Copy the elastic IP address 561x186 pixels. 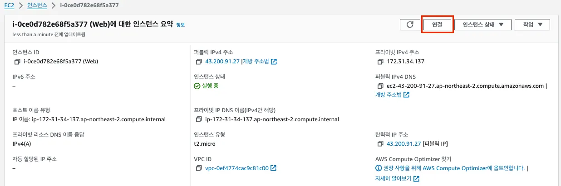(x=380, y=144)
